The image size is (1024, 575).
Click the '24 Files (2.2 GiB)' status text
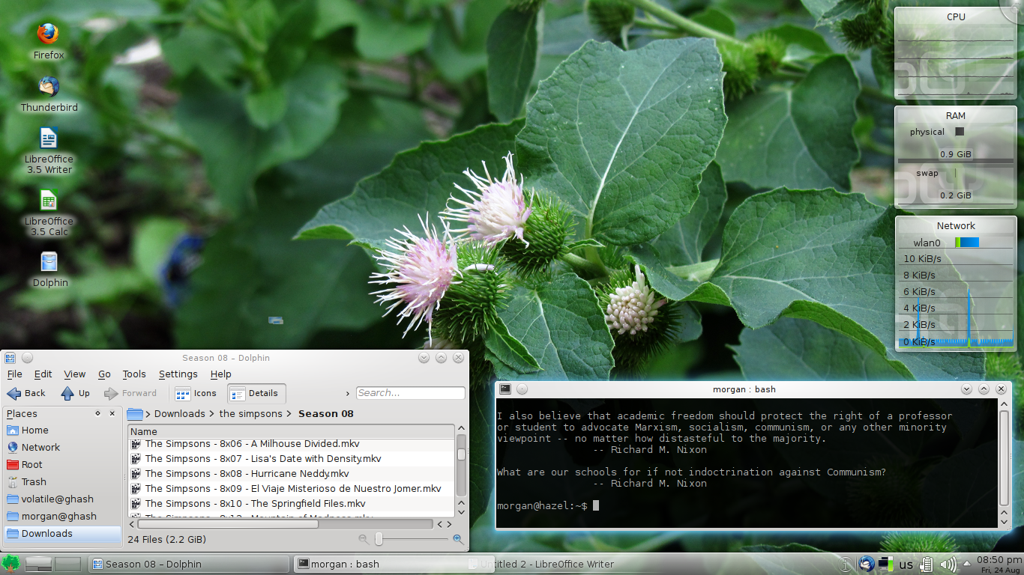(166, 539)
